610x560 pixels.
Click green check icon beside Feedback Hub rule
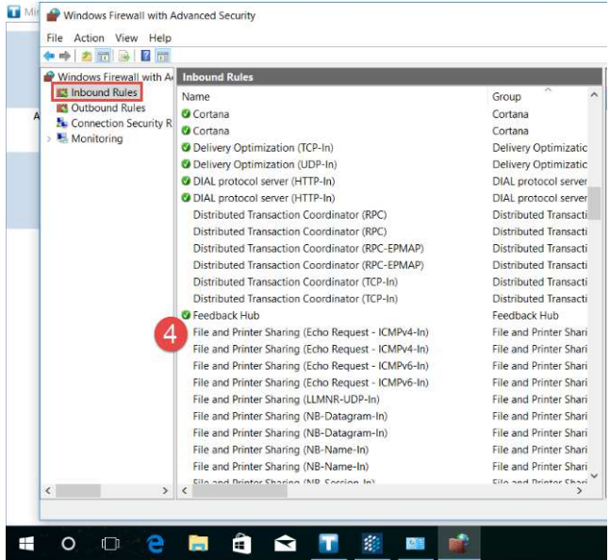coord(186,315)
